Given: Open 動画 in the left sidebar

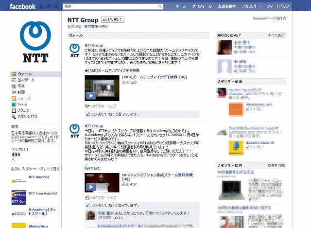Looking at the screenshot, I should (21, 92).
